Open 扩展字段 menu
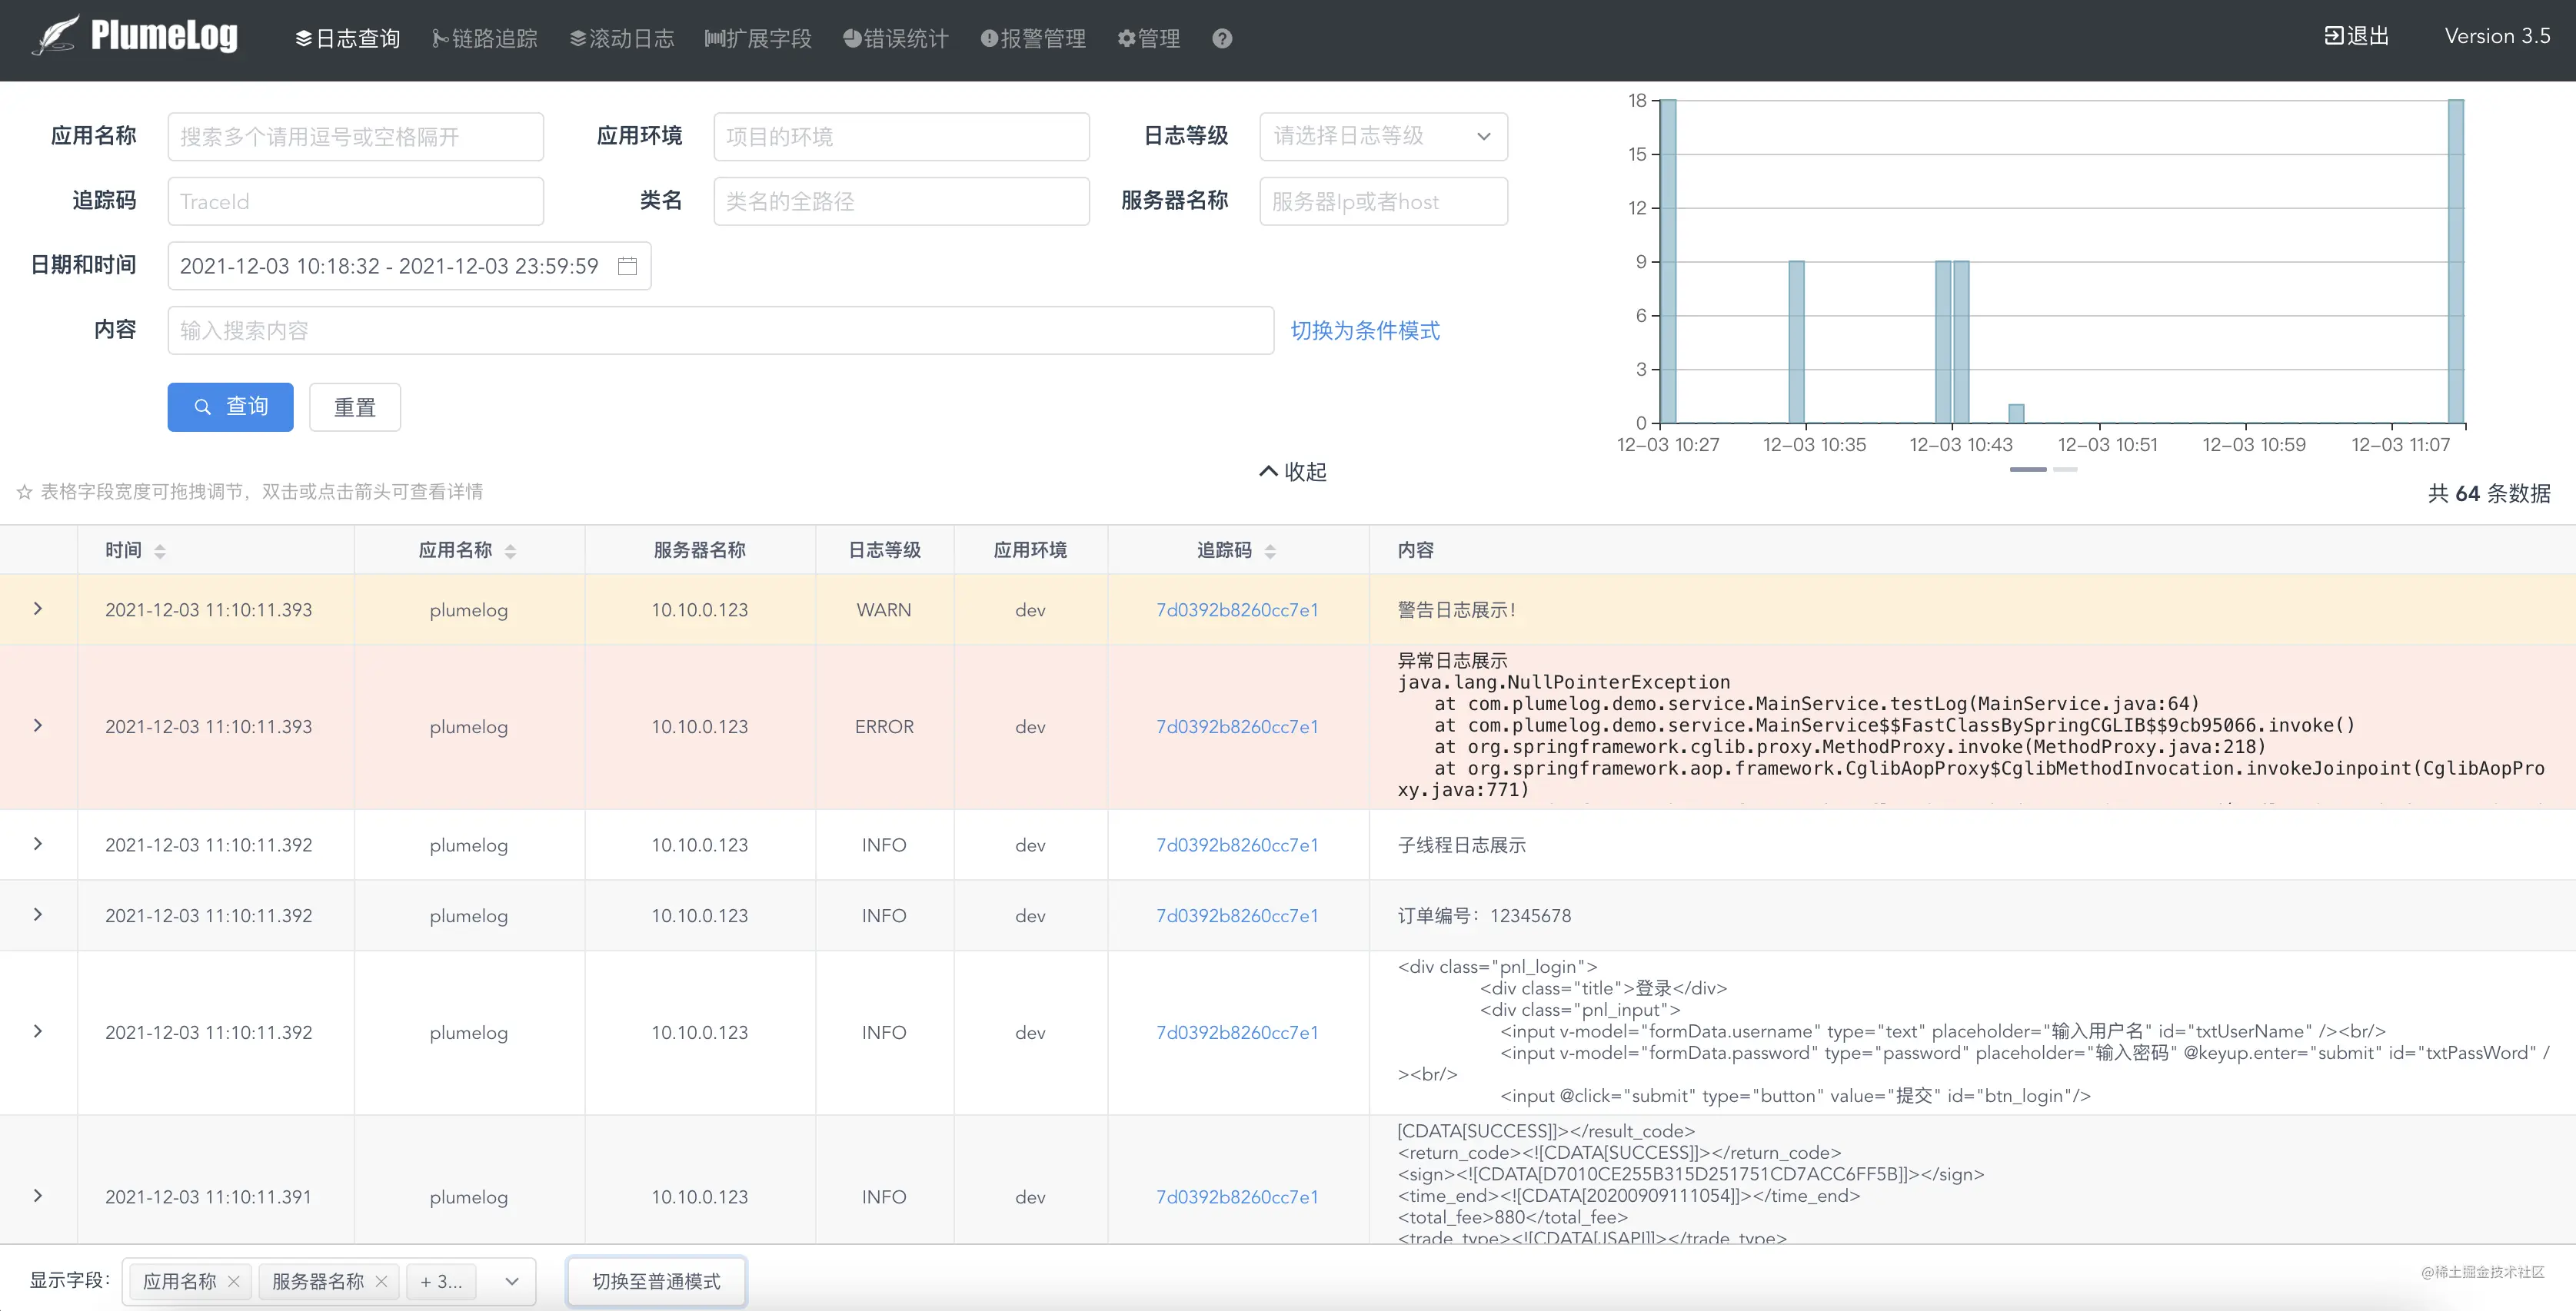Screen dimensions: 2576x1311 (758, 38)
